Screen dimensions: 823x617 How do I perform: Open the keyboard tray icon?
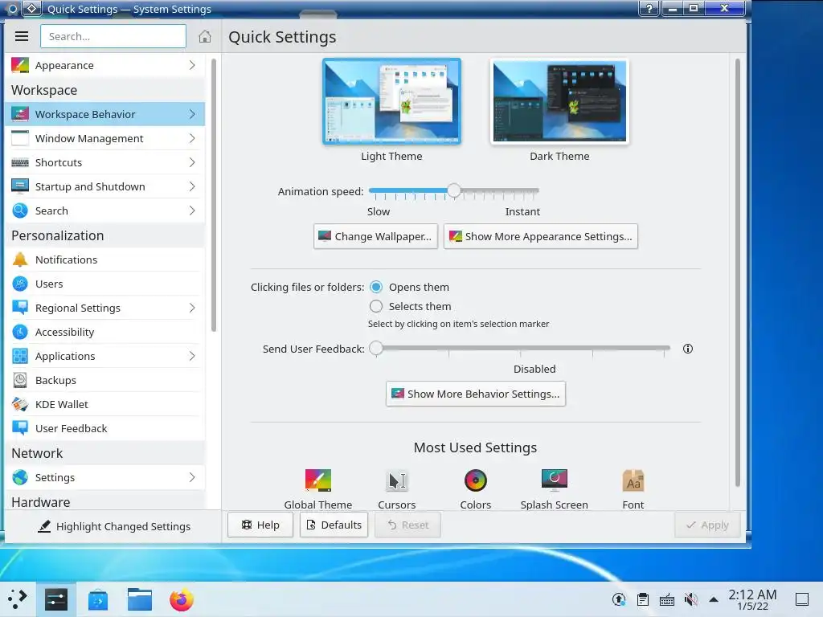[667, 599]
